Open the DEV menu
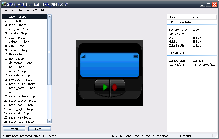This screenshot has height=139, width=219. pyautogui.click(x=34, y=10)
